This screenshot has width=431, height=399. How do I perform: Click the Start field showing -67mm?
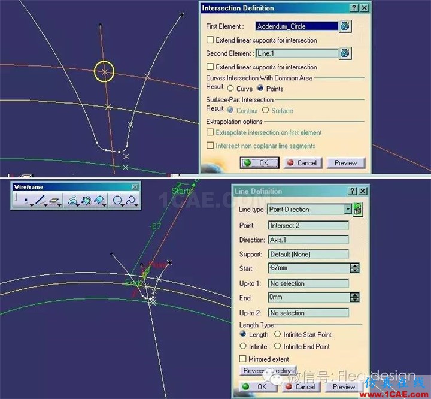tap(309, 268)
